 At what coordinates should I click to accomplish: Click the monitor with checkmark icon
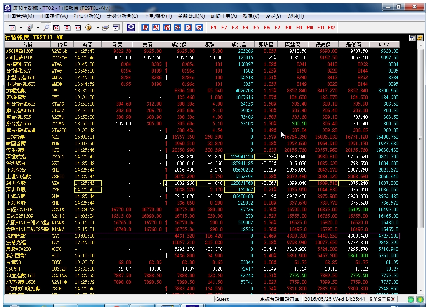[29, 28]
